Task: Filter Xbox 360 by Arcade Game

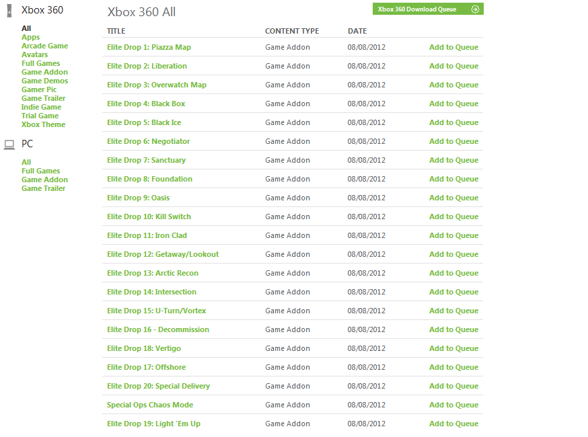Action: tap(44, 46)
